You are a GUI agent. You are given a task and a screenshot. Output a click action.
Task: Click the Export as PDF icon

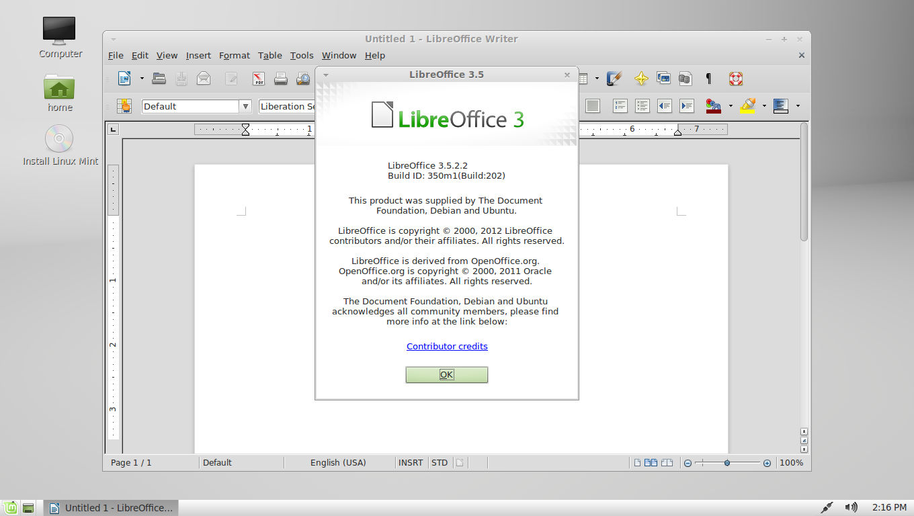pyautogui.click(x=259, y=79)
